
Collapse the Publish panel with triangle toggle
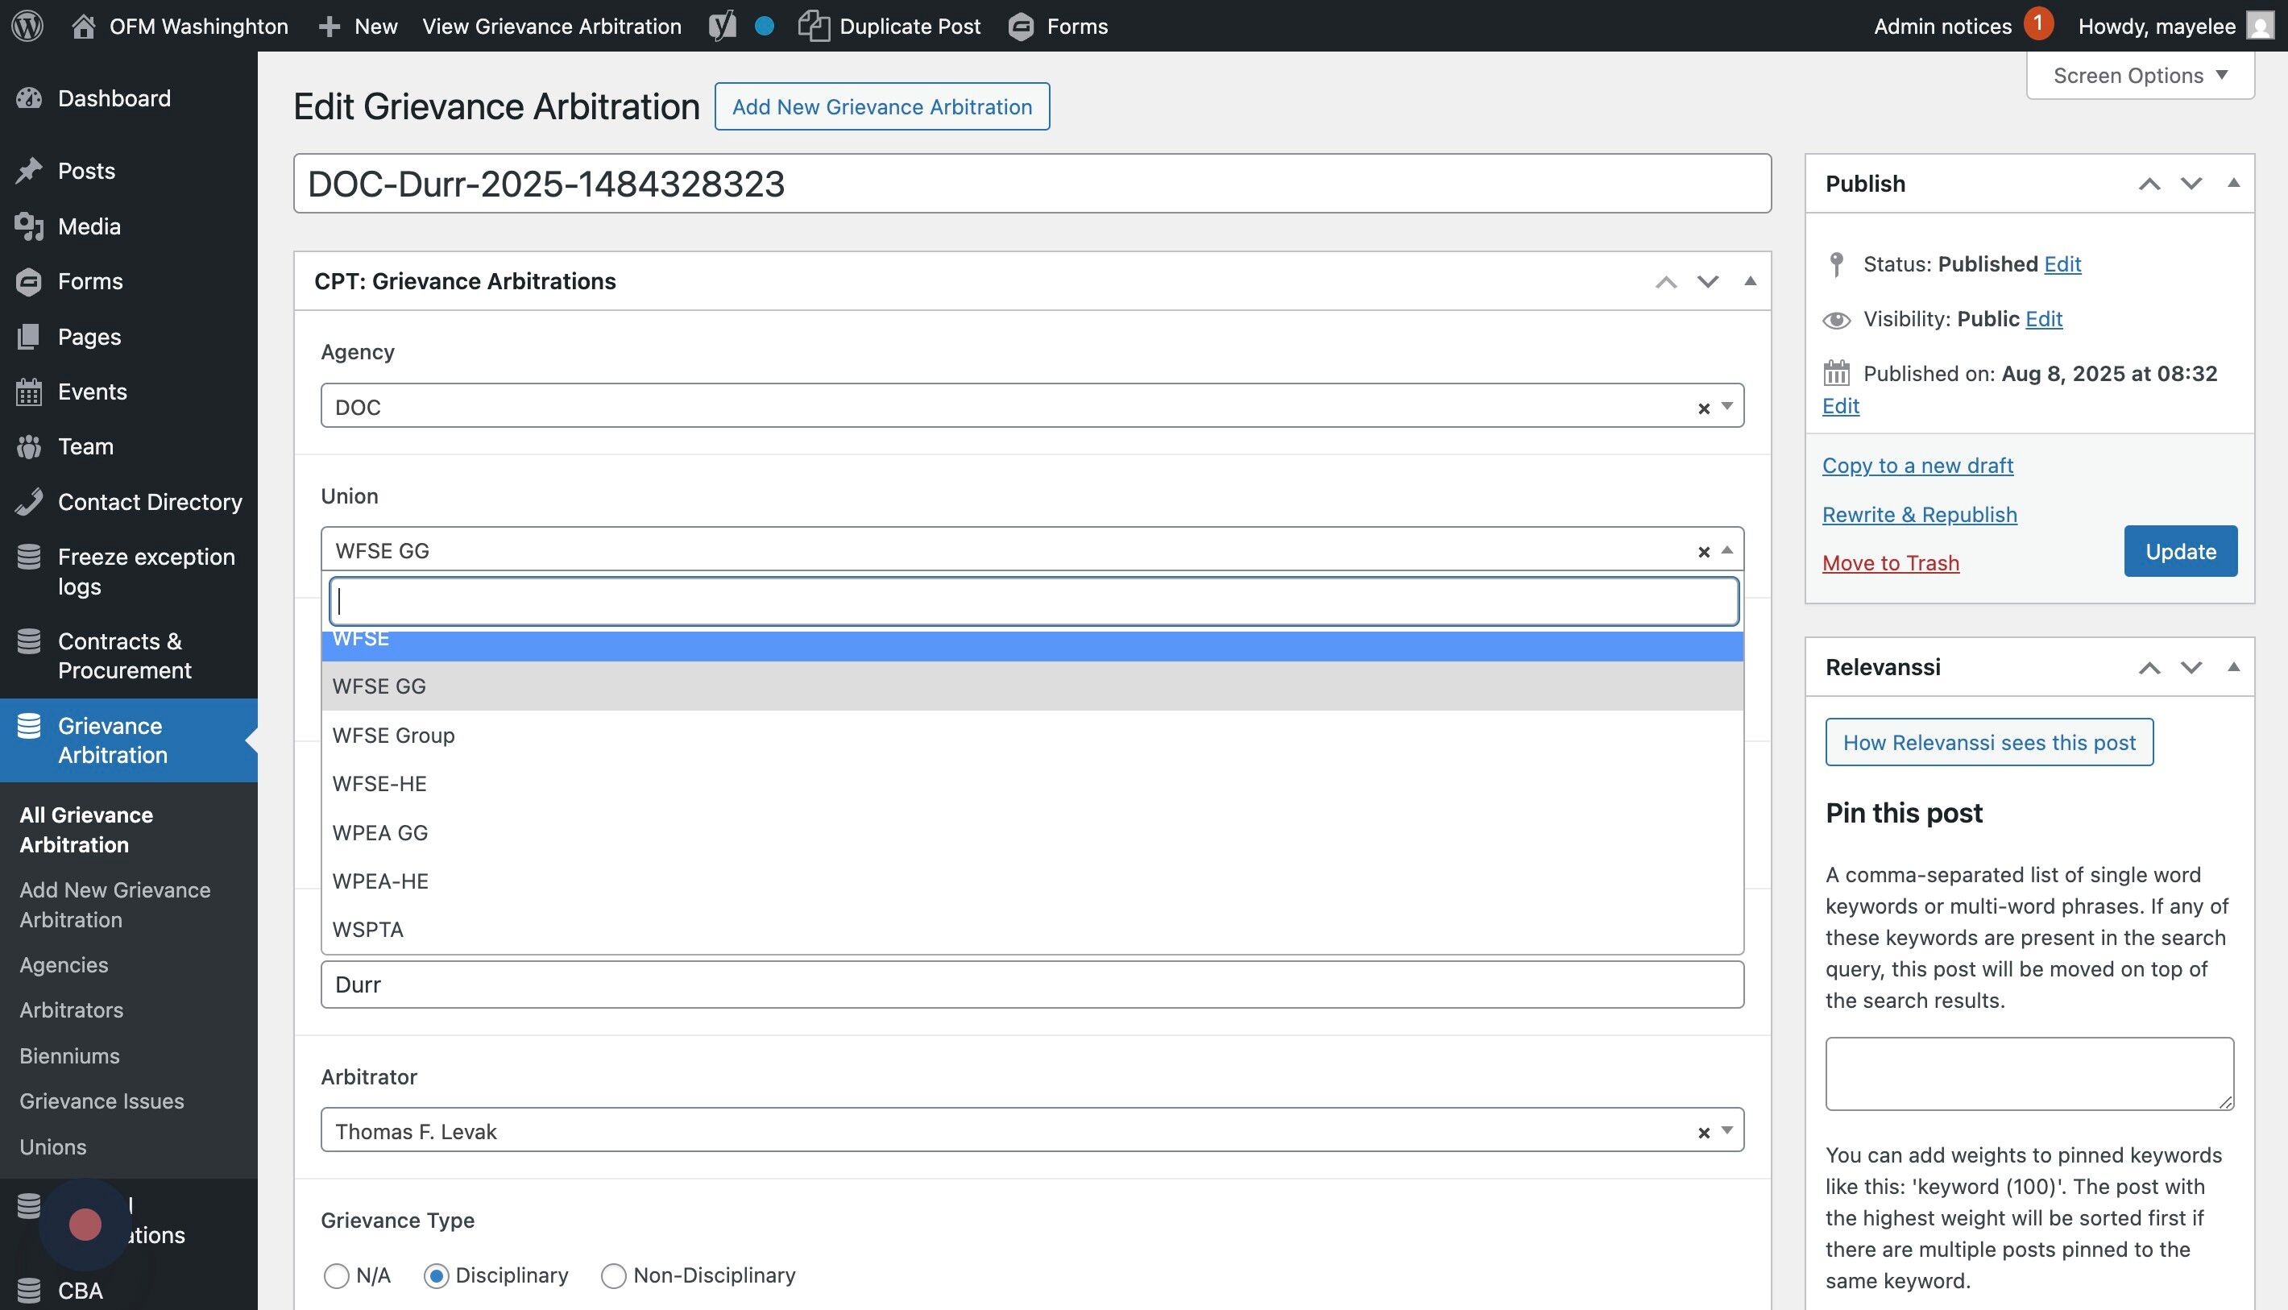(2233, 184)
